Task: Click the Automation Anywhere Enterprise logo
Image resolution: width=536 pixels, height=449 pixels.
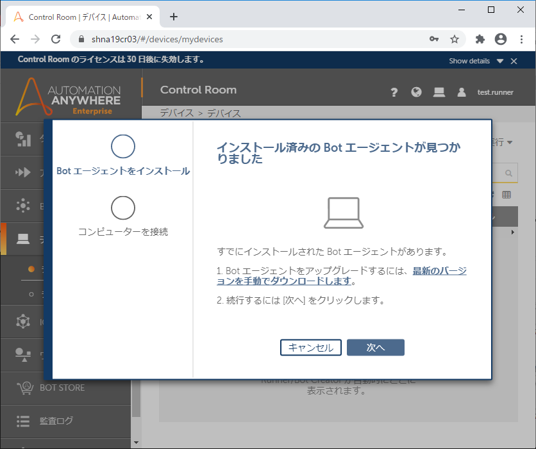Action: [x=68, y=97]
